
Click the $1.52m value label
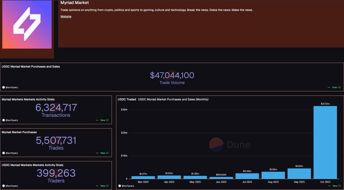[169, 173]
